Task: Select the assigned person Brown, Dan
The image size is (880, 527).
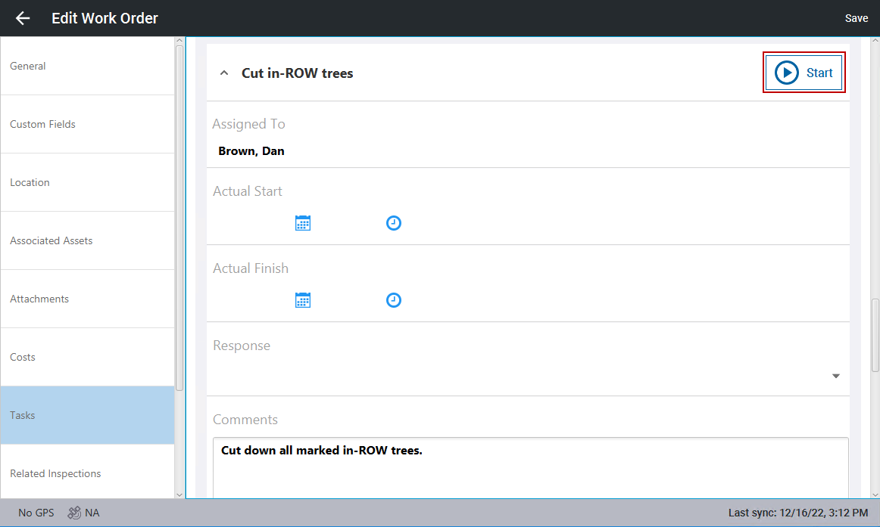Action: click(x=251, y=151)
